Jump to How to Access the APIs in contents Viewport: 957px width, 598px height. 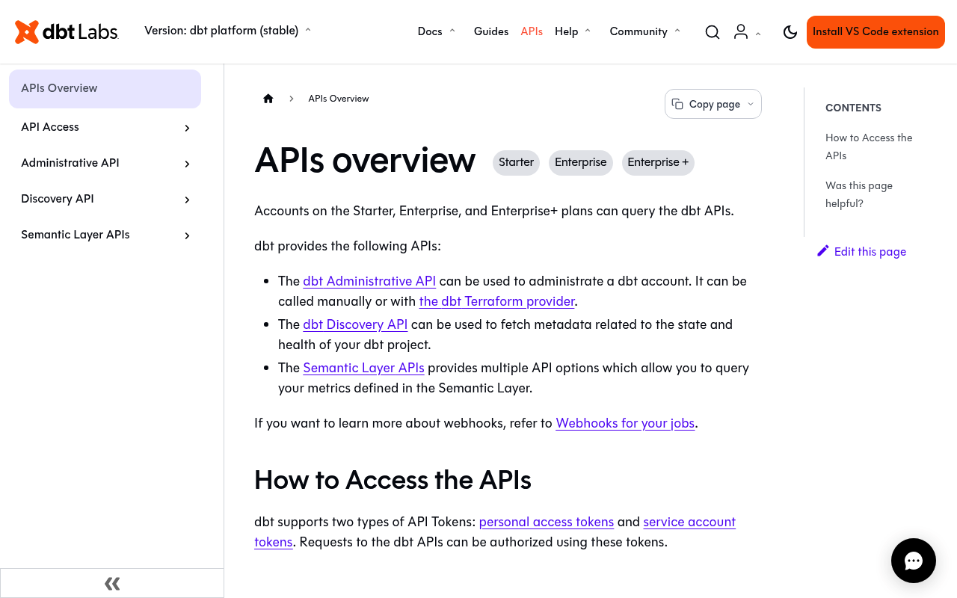point(869,147)
